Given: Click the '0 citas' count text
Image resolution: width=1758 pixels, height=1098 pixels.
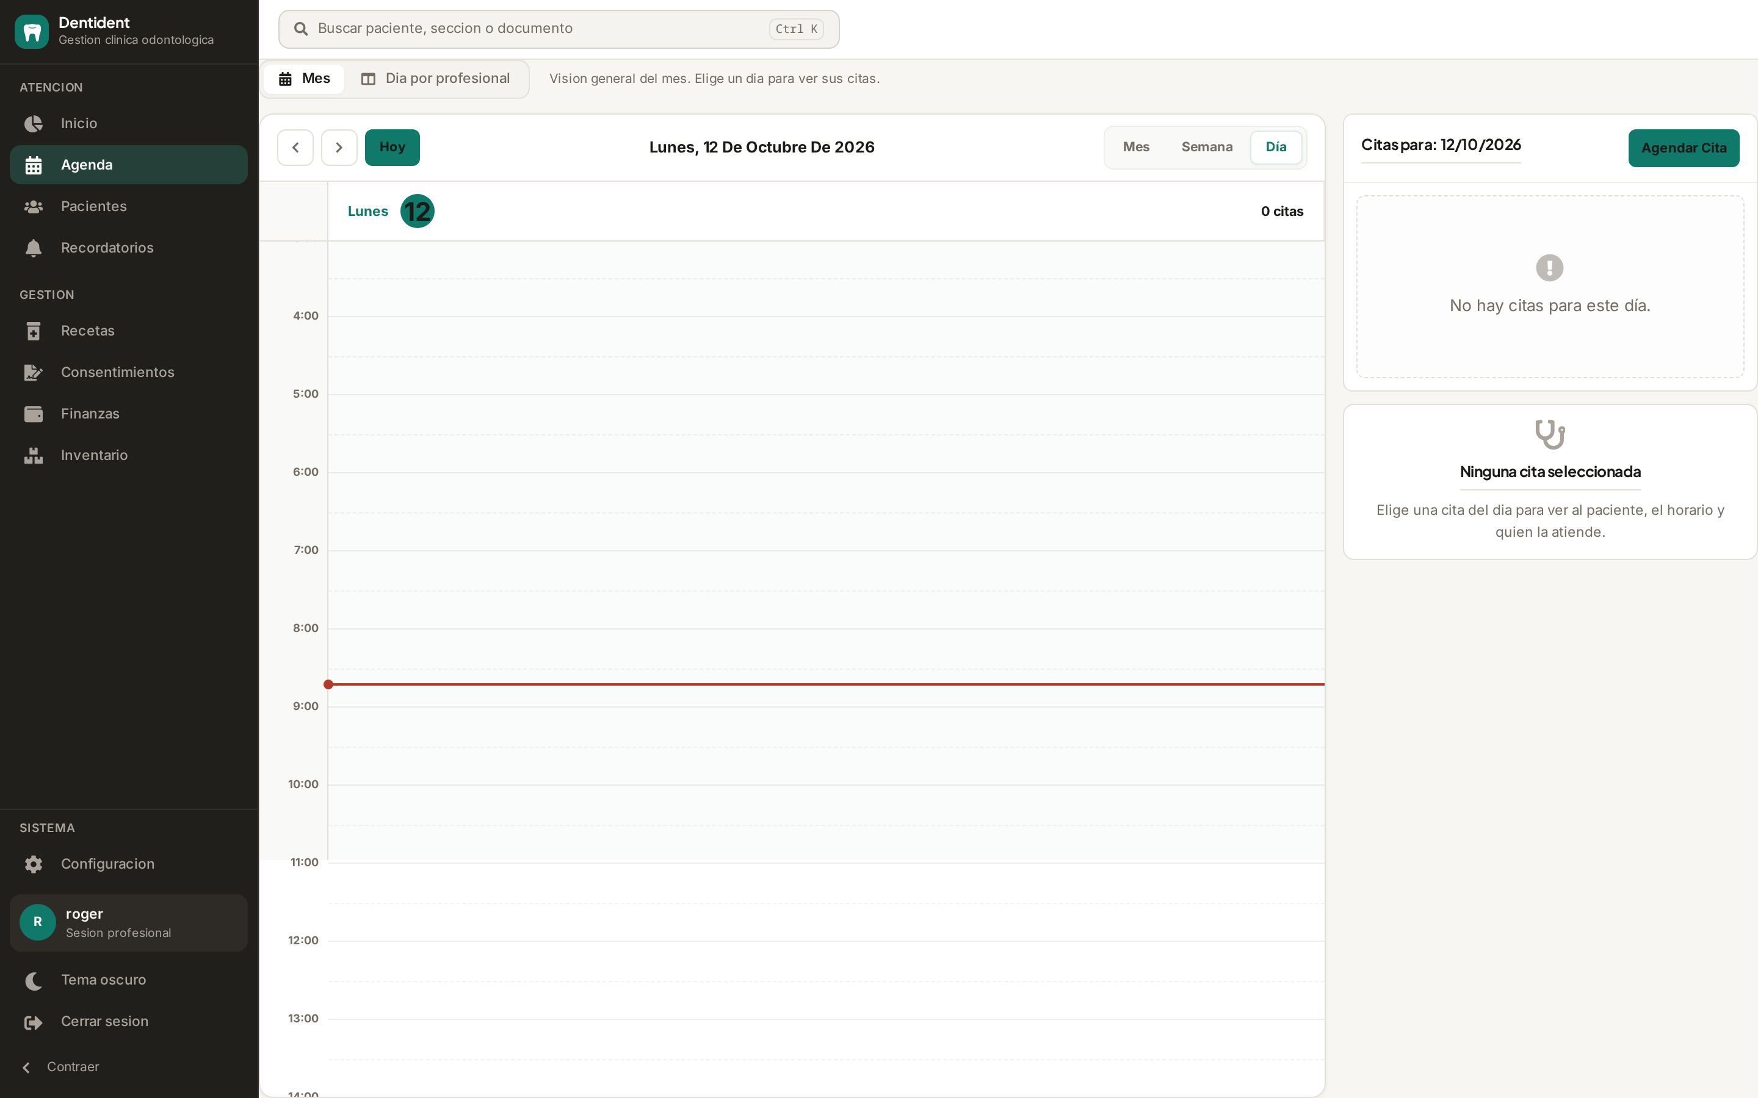Looking at the screenshot, I should coord(1282,211).
